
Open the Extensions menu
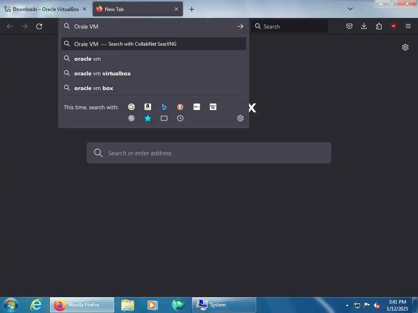(379, 26)
